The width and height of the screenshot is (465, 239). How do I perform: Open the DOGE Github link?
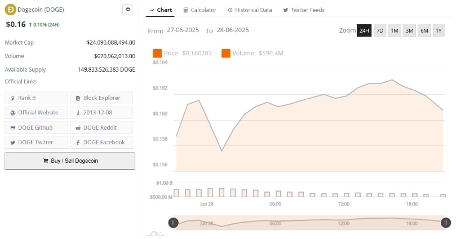[x=36, y=127]
